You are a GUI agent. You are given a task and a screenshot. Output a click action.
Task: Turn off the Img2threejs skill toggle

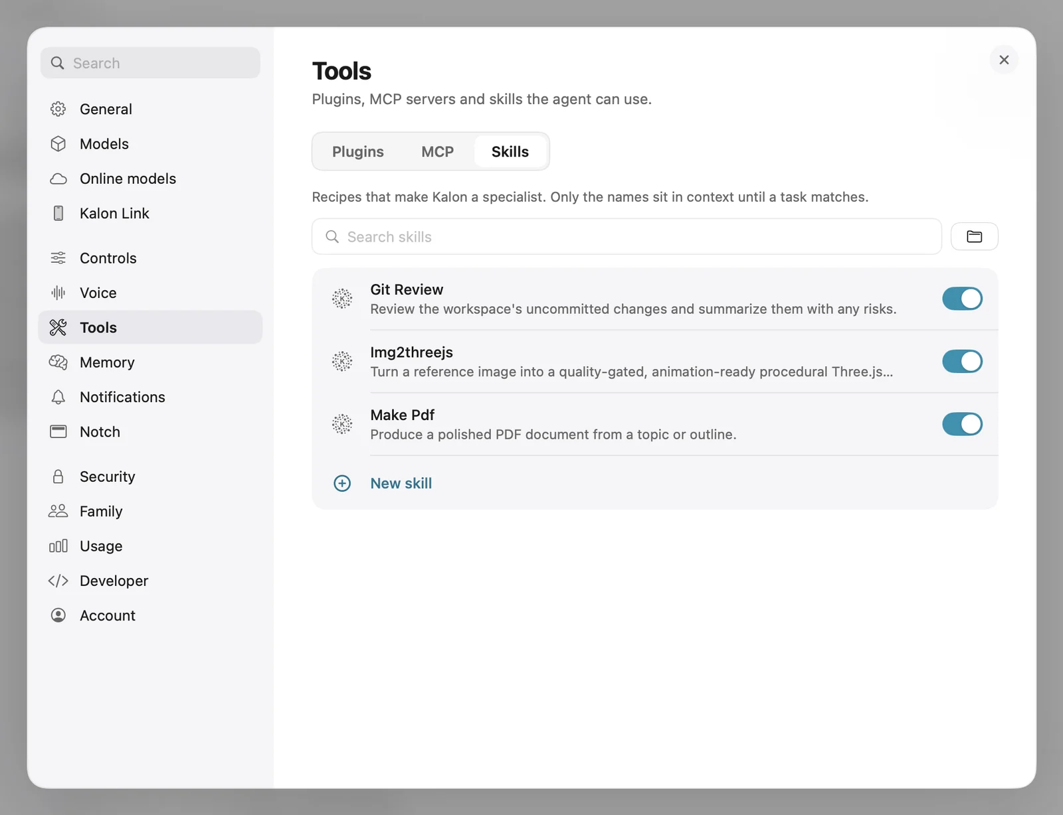[x=962, y=361]
